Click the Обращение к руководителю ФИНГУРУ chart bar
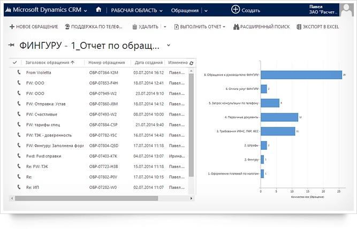 301,75
